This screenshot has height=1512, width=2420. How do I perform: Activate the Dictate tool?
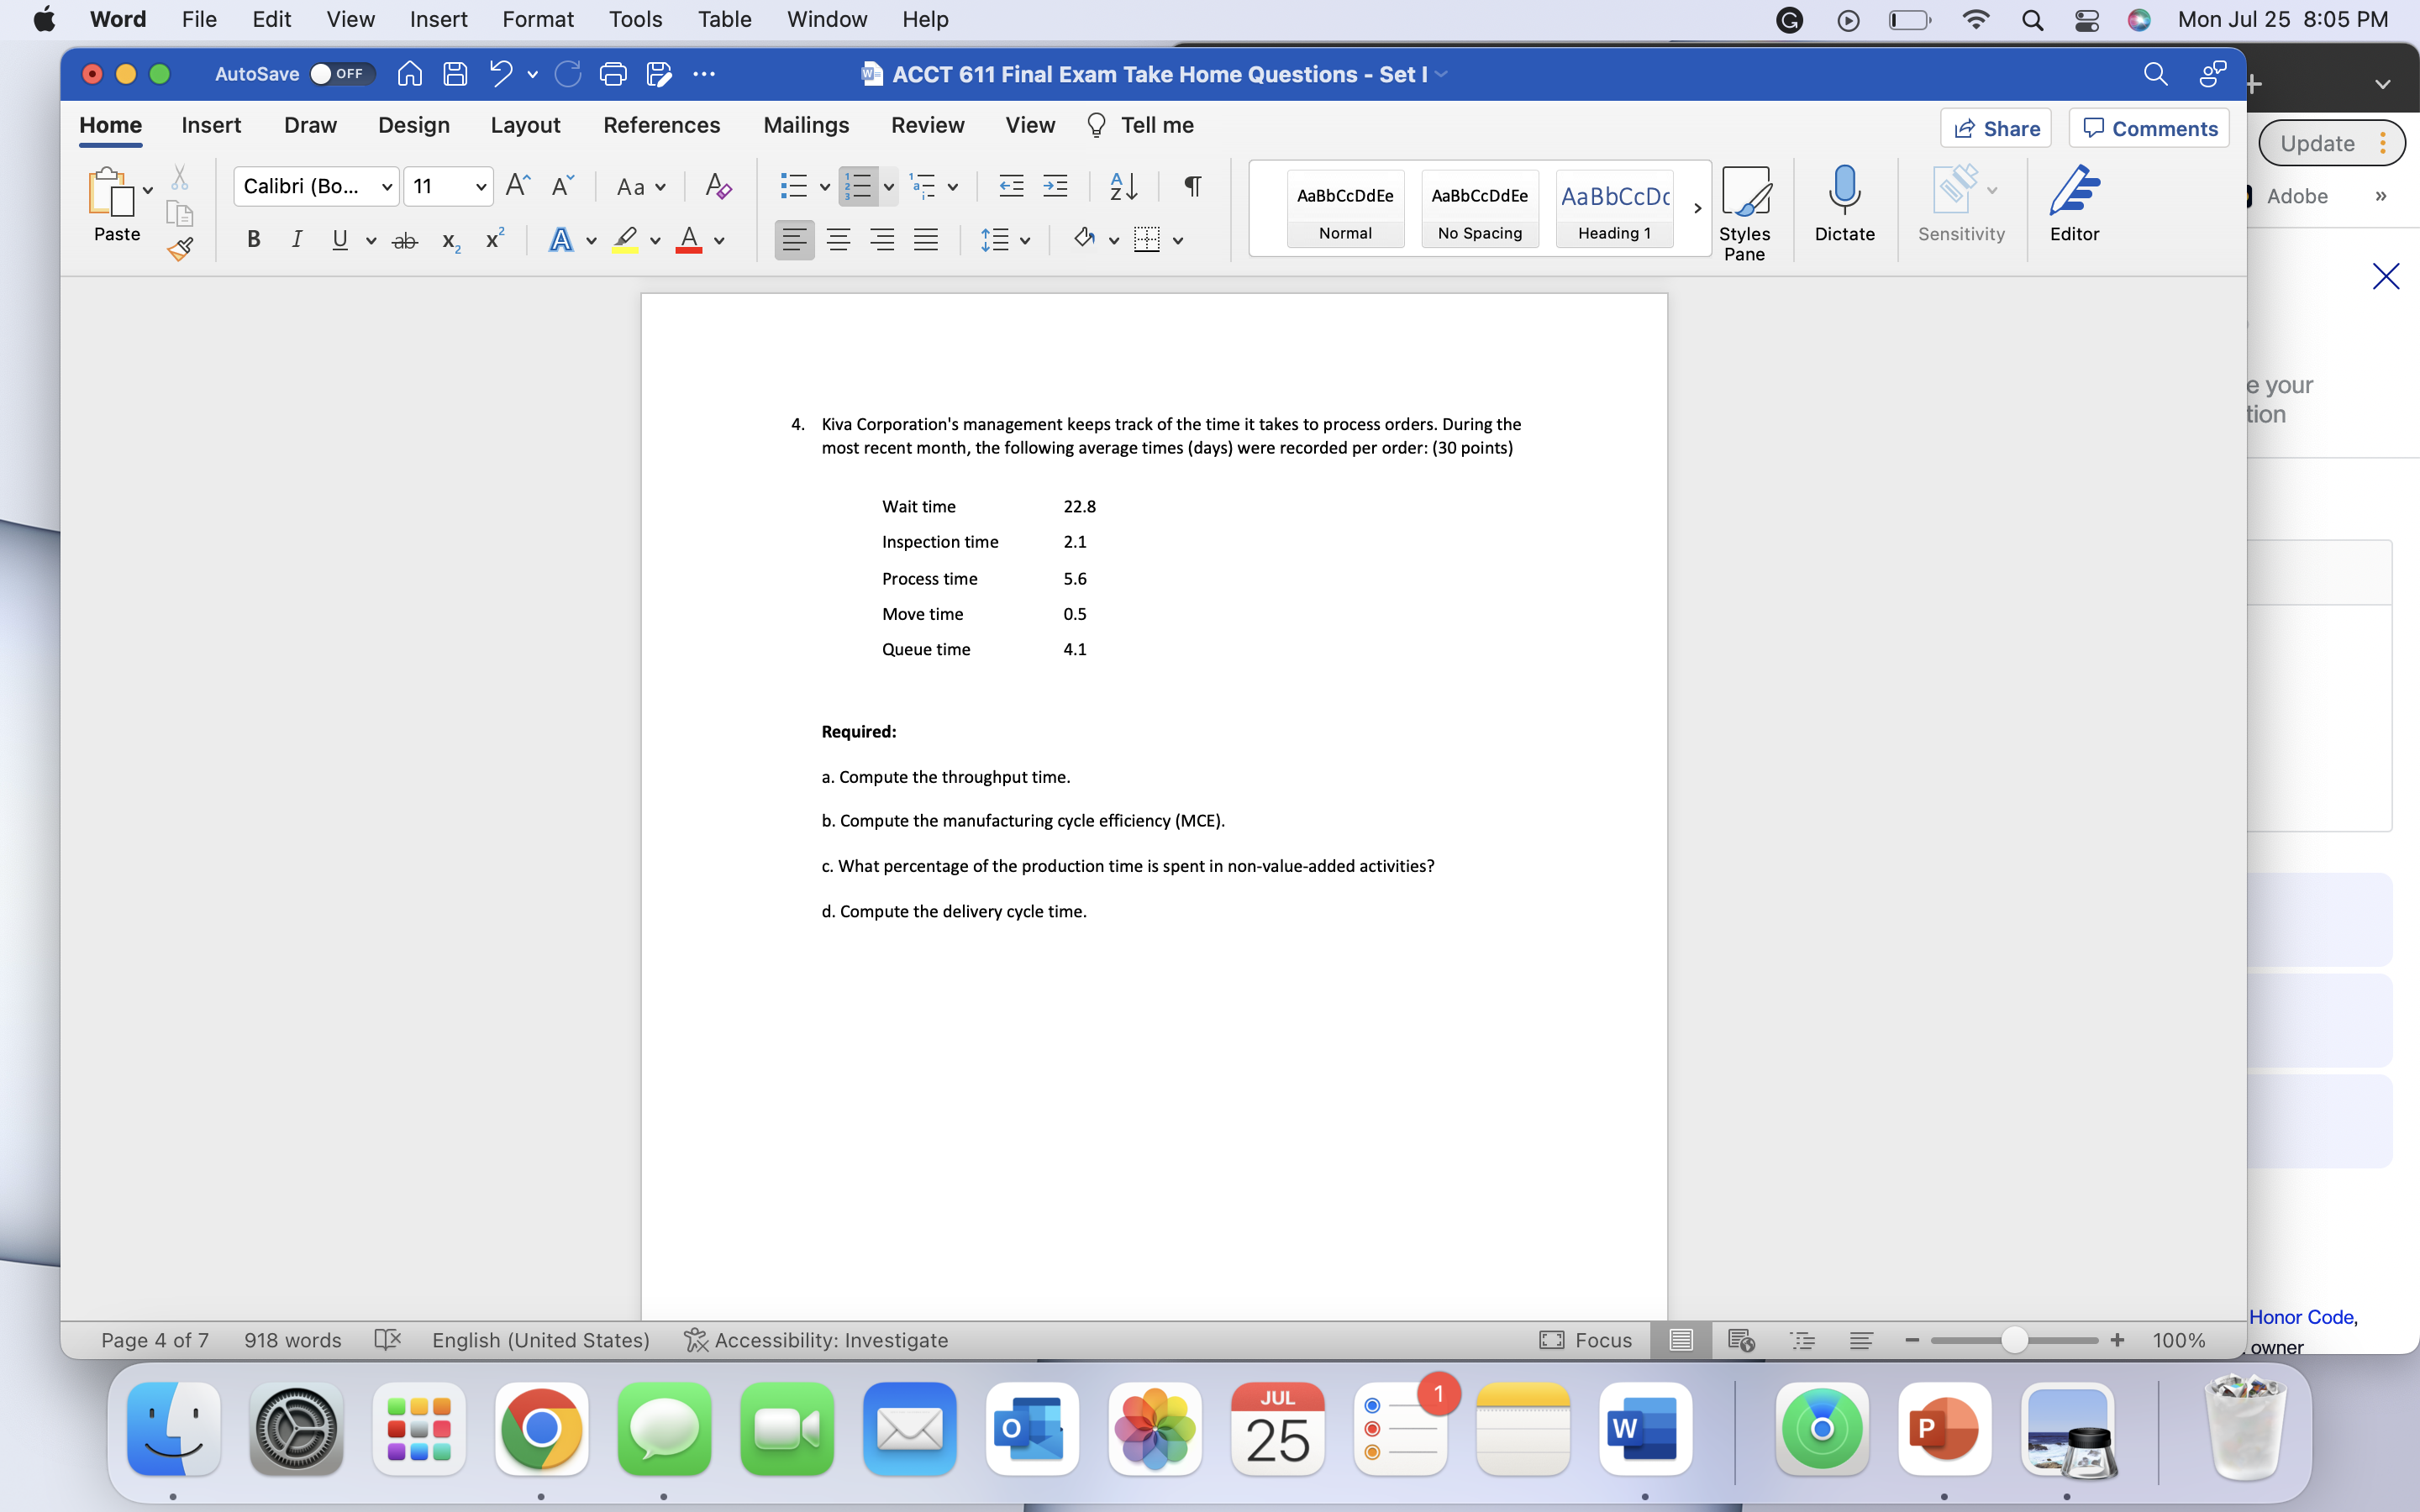point(1843,205)
